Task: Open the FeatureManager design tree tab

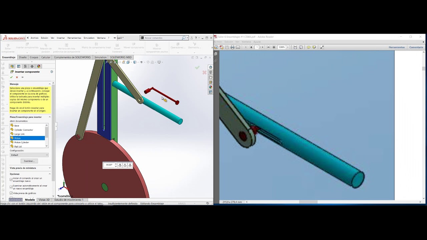Action: 12,66
